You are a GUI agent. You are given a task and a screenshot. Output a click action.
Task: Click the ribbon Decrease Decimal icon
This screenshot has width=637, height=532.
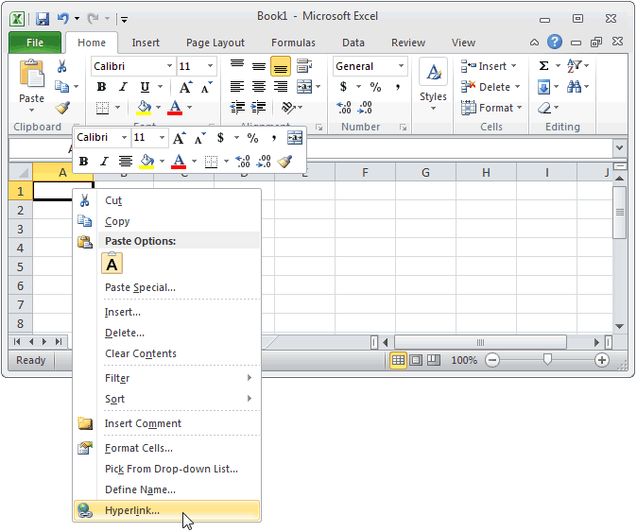pos(365,108)
